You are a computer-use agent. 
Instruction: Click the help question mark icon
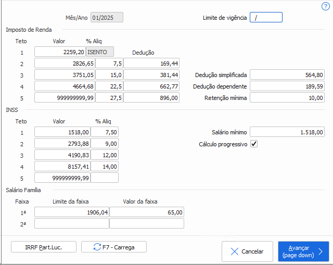[x=326, y=6]
